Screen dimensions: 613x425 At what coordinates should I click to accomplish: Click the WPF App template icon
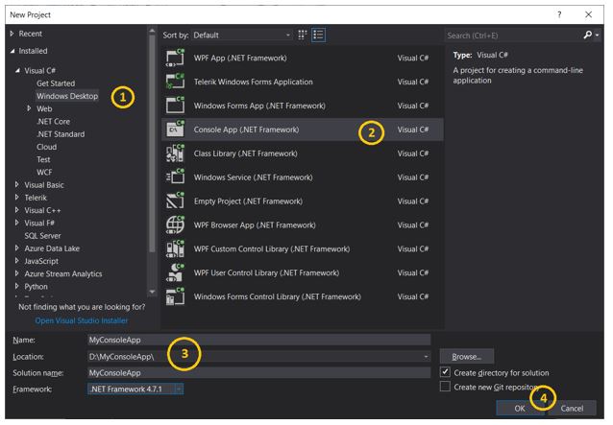[175, 58]
